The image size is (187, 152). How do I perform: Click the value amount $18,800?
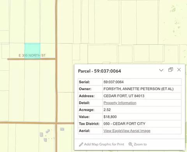coord(110,117)
